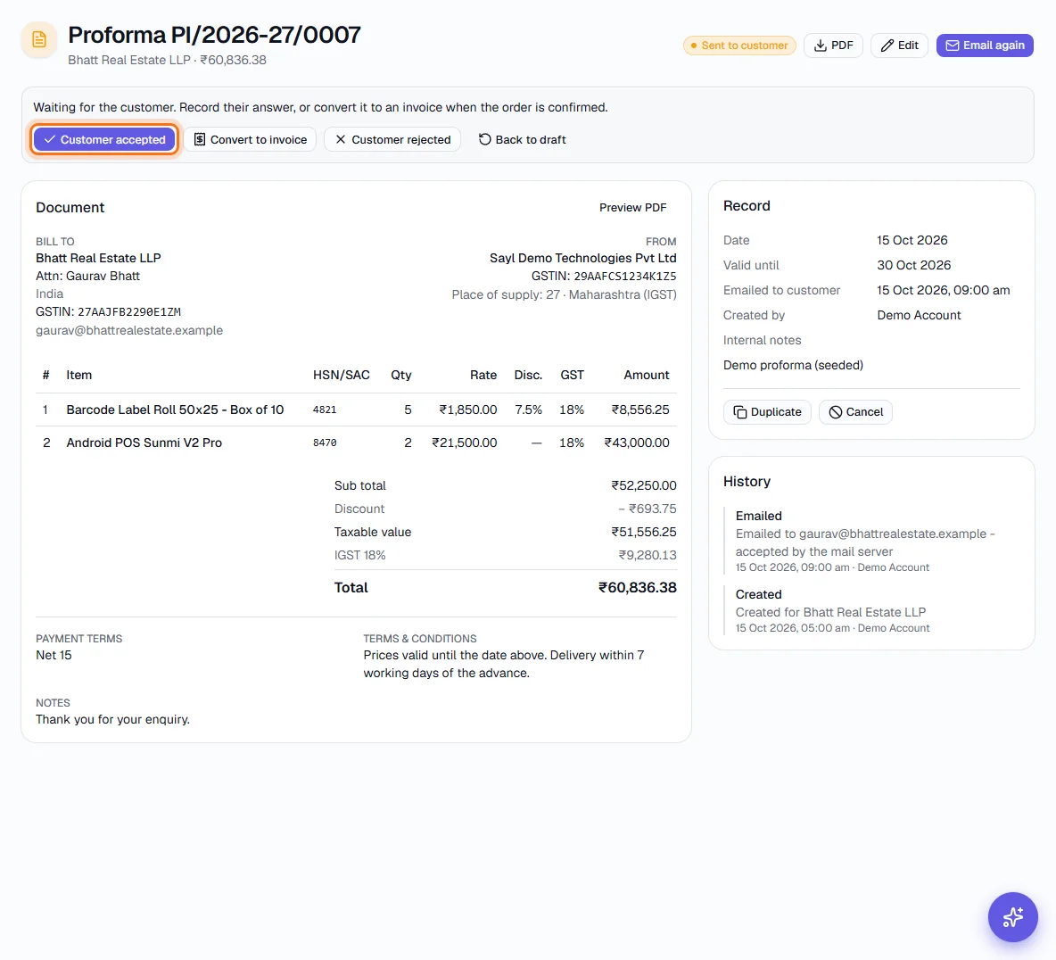1056x960 pixels.
Task: Click Record date 15 Oct 2026
Action: [912, 240]
